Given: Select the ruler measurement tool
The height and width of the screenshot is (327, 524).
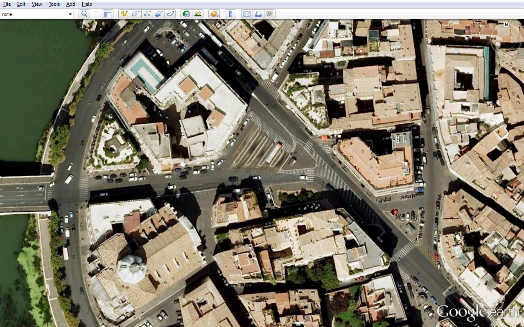Looking at the screenshot, I should pyautogui.click(x=230, y=14).
